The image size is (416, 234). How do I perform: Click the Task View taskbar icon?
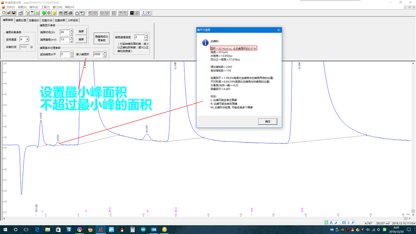(x=26, y=229)
